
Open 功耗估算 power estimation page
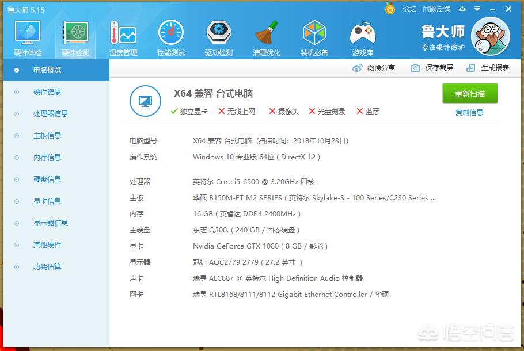47,267
